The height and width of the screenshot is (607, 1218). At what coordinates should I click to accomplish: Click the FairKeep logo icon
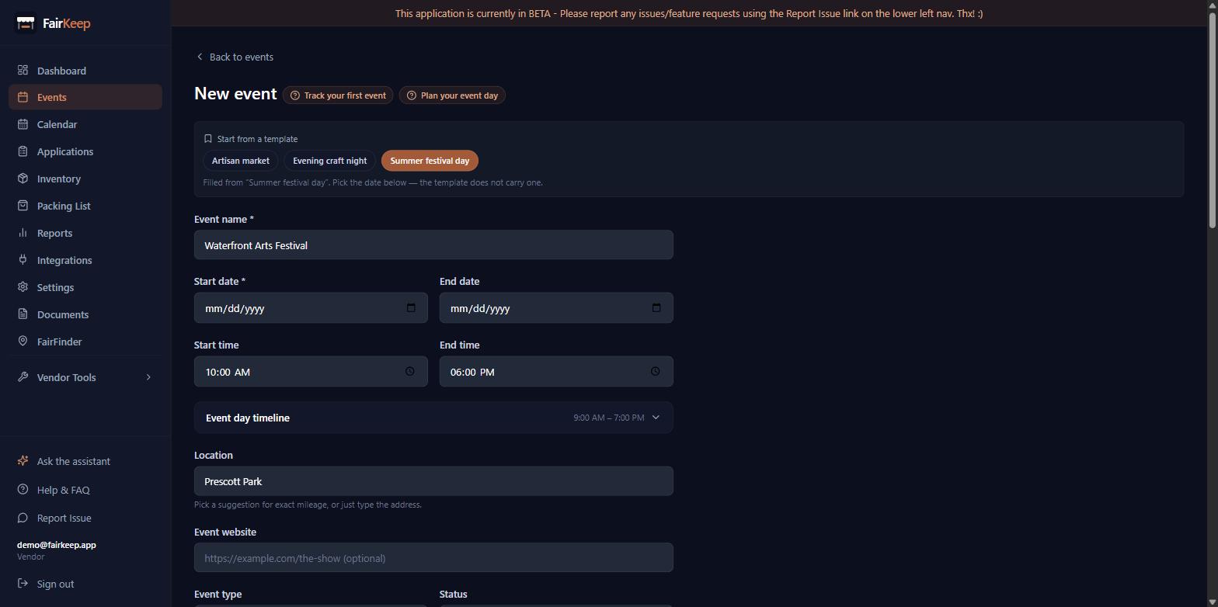pyautogui.click(x=26, y=23)
